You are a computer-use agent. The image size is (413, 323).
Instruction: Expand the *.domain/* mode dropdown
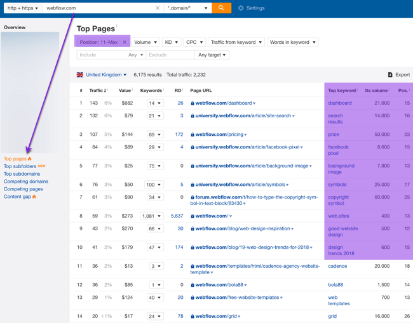tap(187, 8)
